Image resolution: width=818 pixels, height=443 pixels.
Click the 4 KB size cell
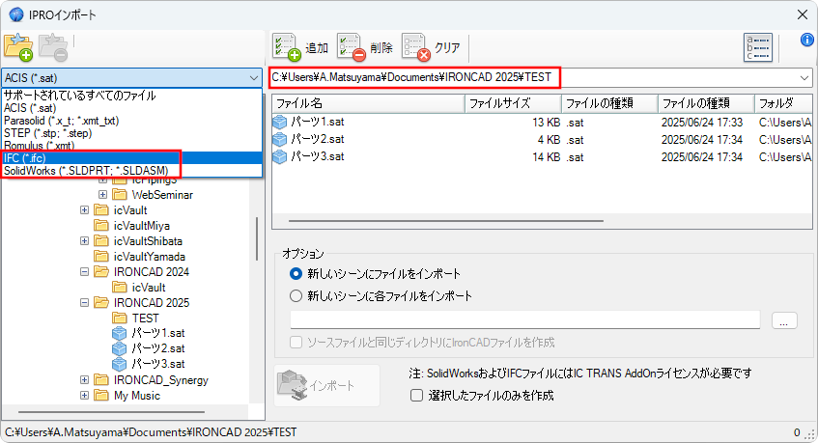549,140
